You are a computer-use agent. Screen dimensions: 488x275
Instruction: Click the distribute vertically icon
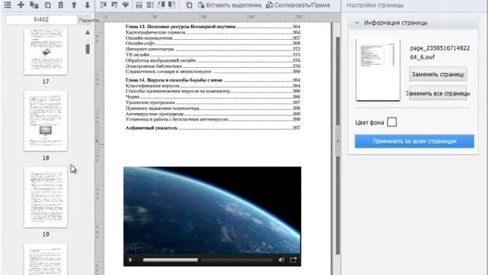tap(150, 5)
